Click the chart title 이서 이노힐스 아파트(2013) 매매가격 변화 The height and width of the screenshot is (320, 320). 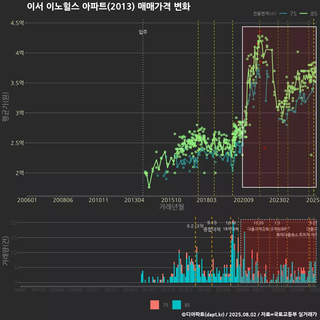pos(109,7)
